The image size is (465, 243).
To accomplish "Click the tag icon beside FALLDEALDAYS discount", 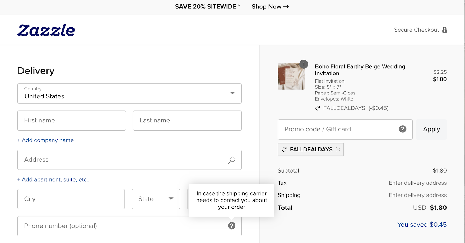I will tap(318, 108).
